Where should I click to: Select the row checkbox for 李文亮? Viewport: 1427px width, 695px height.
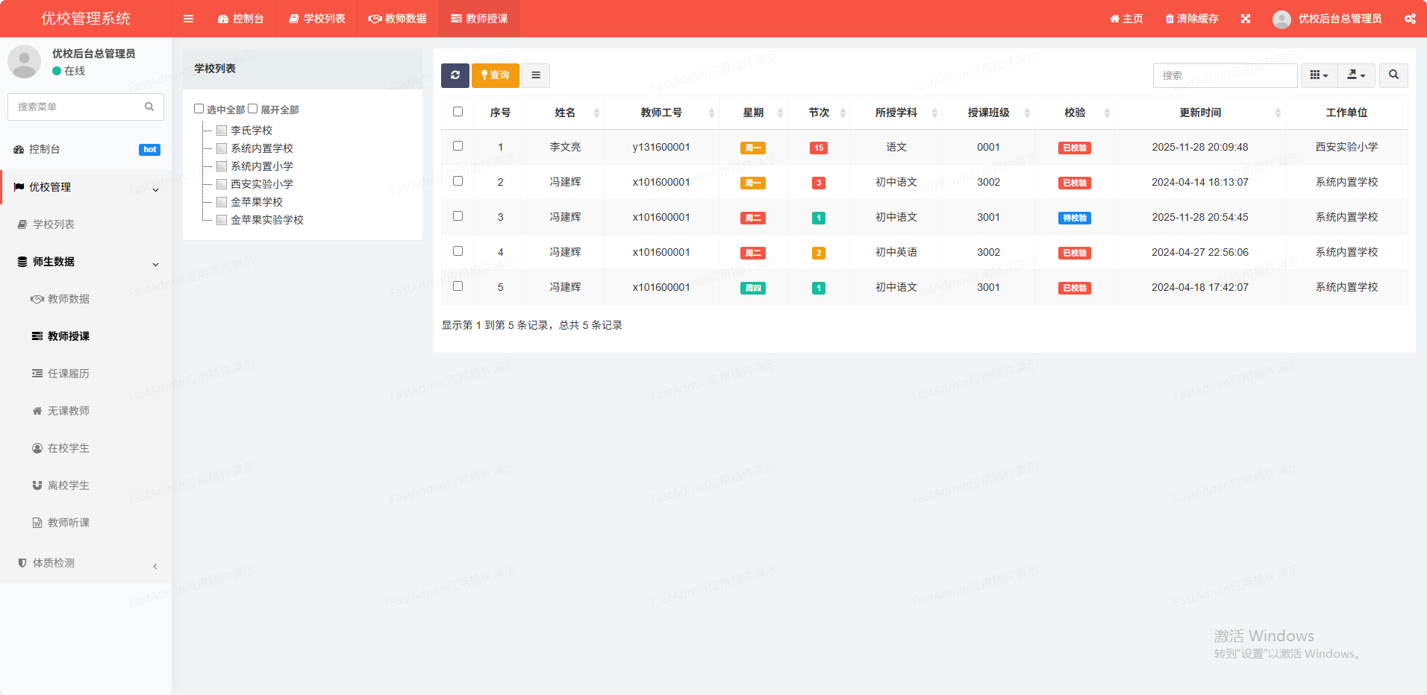(x=458, y=146)
